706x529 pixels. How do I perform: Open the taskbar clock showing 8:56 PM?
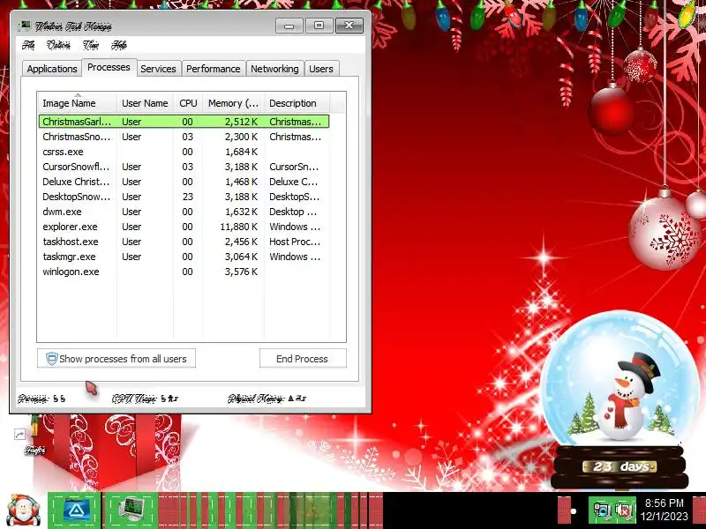coord(665,510)
